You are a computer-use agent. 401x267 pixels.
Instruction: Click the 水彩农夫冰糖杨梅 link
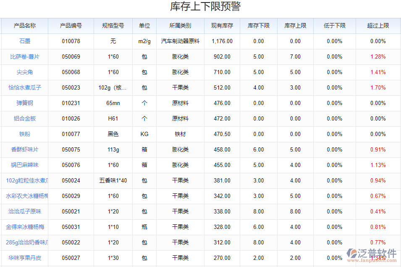[x=24, y=196]
